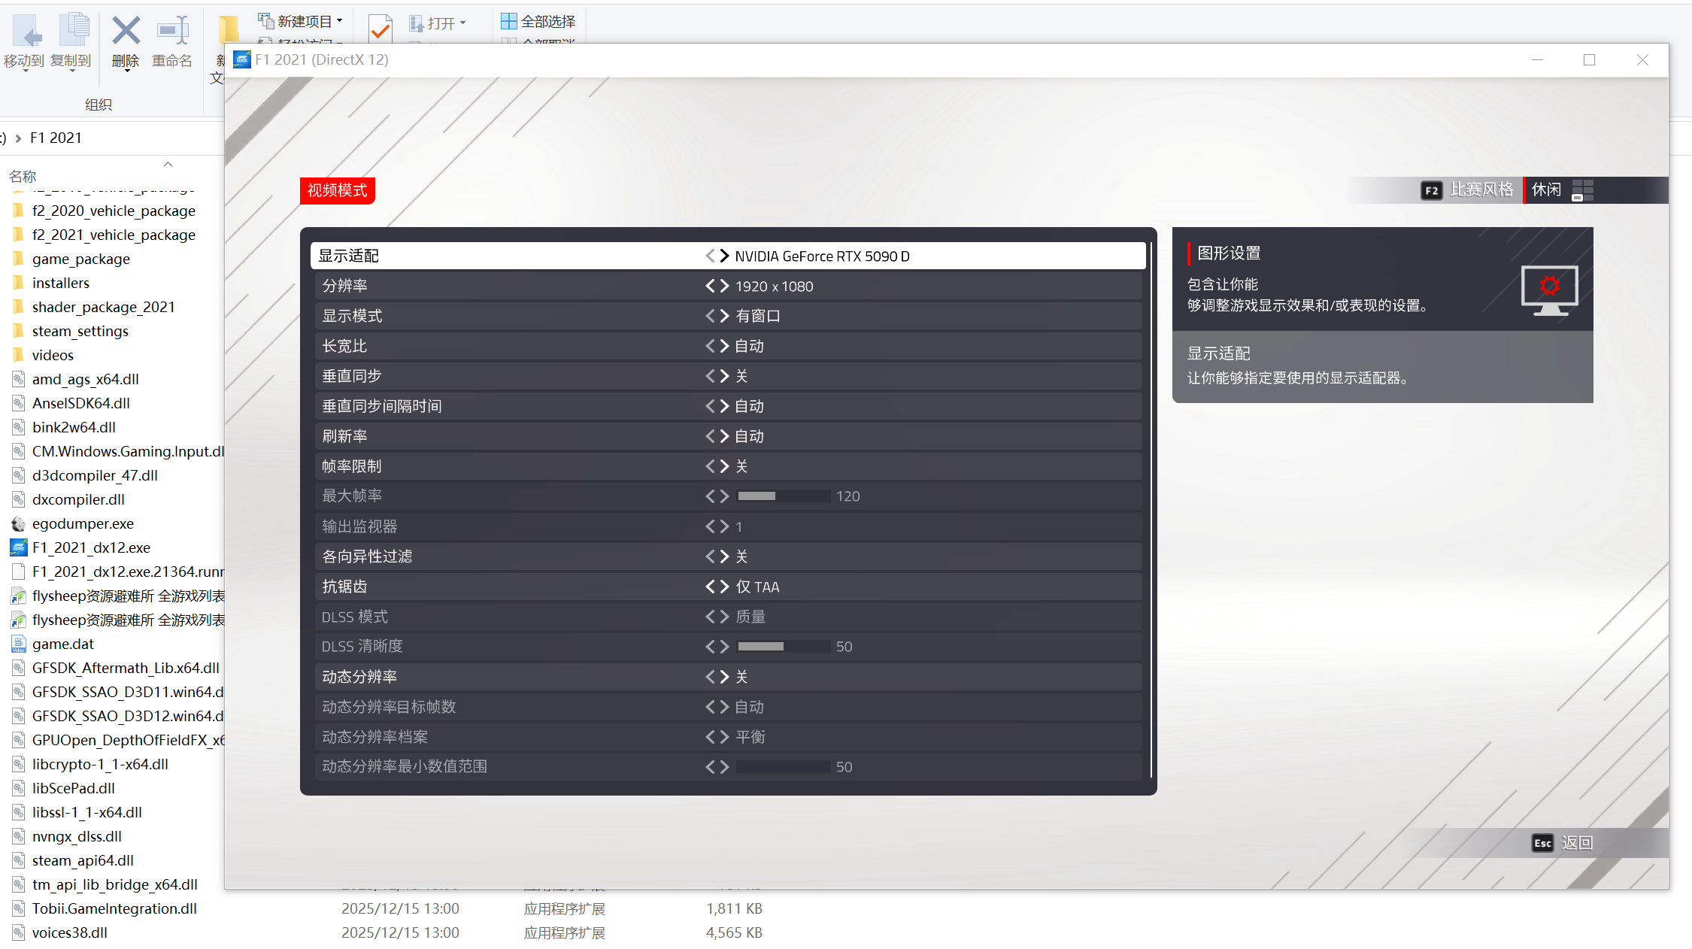Cycle 抗锯齿 option with its right arrow

[x=724, y=586]
